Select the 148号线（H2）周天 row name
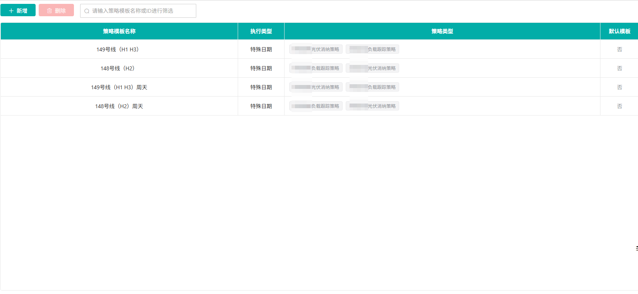The image size is (638, 294). (x=119, y=106)
